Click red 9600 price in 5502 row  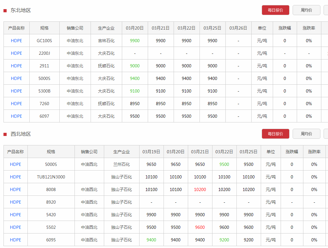coord(200,227)
